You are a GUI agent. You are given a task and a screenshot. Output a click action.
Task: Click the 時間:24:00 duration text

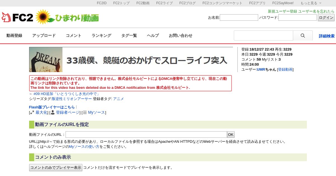tap(250, 64)
